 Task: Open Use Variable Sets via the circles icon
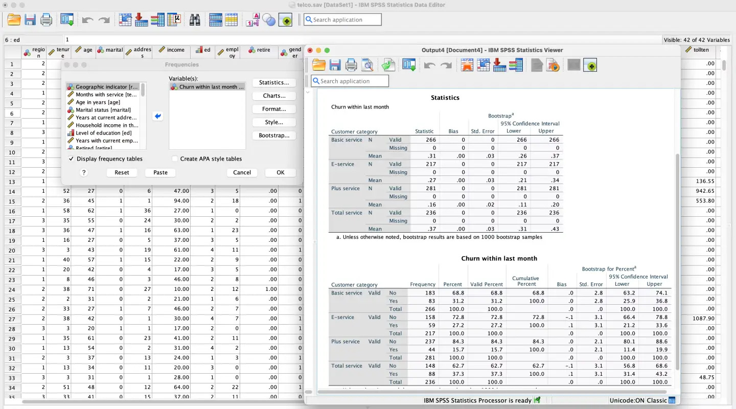[268, 19]
